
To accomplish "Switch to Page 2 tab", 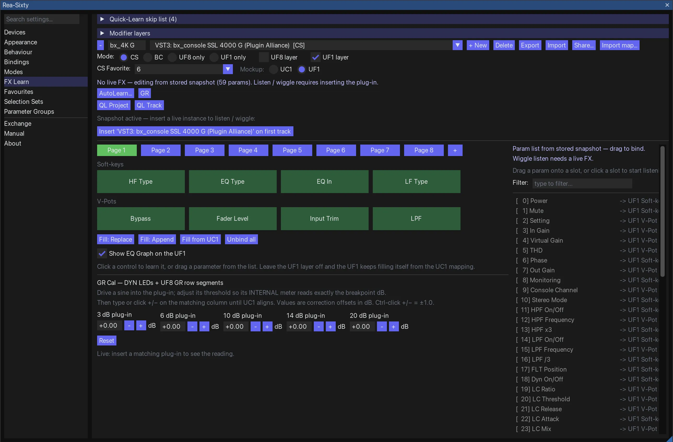I will tap(161, 150).
